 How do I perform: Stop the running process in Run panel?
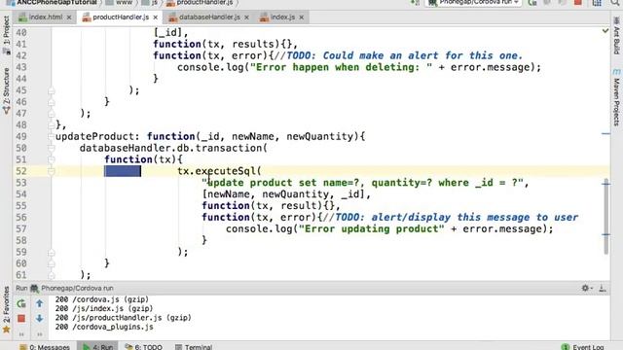click(21, 318)
